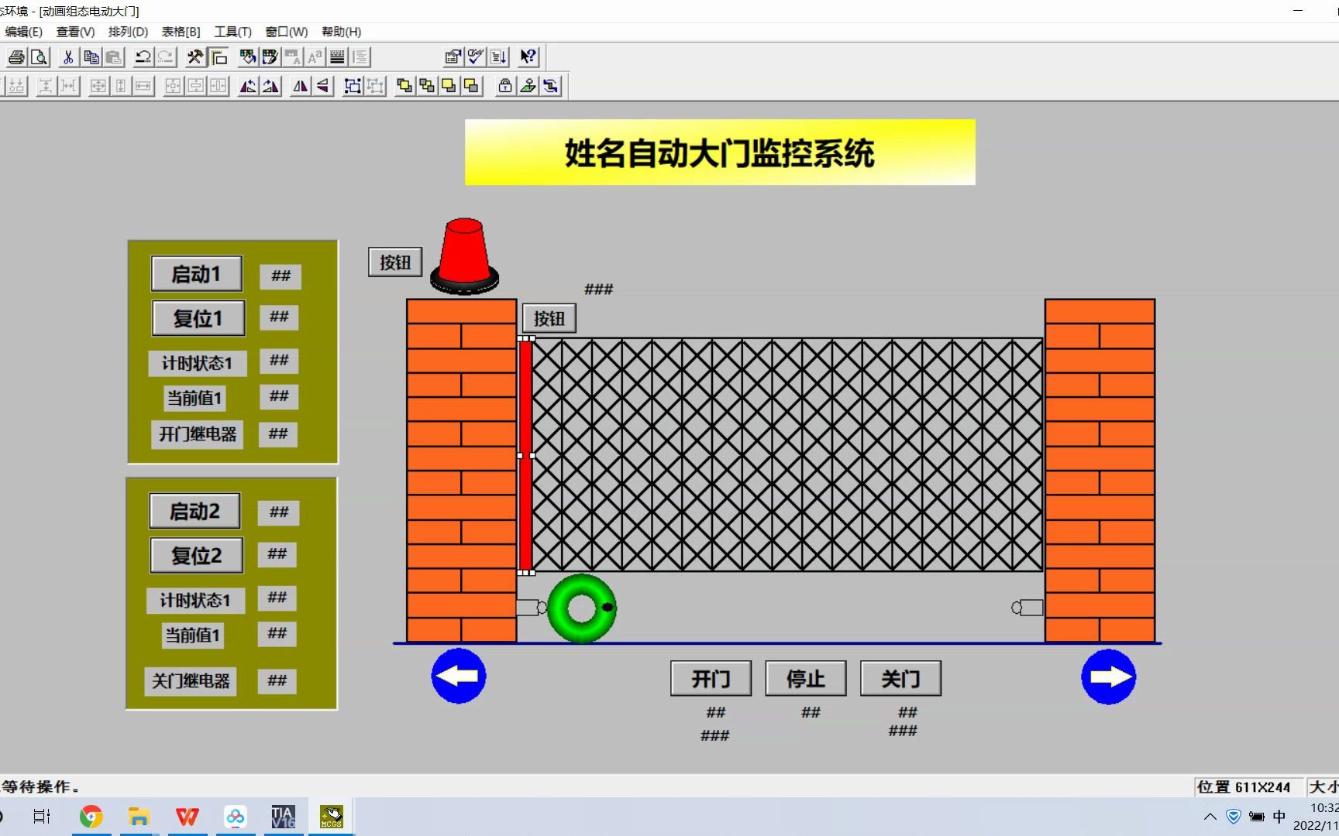This screenshot has width=1339, height=836.
Task: Click the 停止 button
Action: (x=805, y=677)
